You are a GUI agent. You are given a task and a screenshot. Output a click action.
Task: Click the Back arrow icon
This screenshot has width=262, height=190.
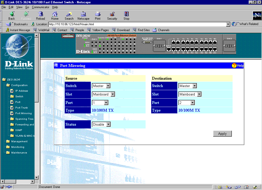pyautogui.click(x=12, y=14)
